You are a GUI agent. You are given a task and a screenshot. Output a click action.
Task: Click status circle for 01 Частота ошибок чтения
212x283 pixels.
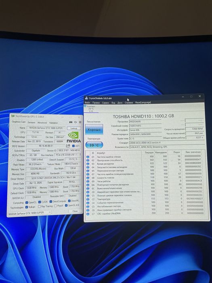[88, 157]
